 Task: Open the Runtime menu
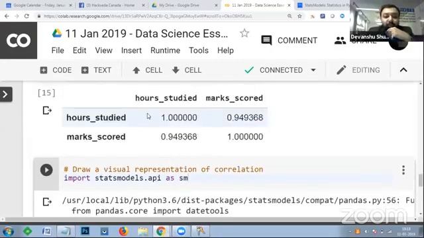(x=165, y=50)
